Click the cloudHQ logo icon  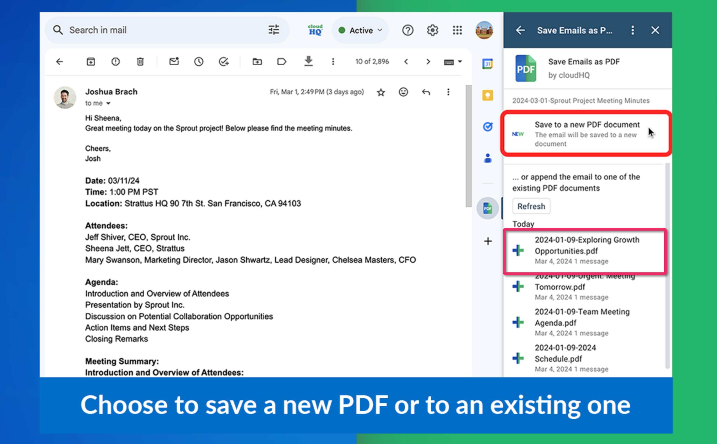click(315, 30)
